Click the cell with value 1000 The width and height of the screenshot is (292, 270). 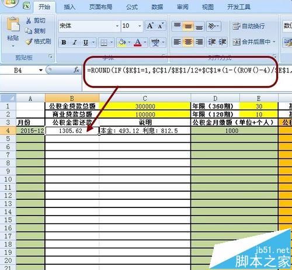234,130
